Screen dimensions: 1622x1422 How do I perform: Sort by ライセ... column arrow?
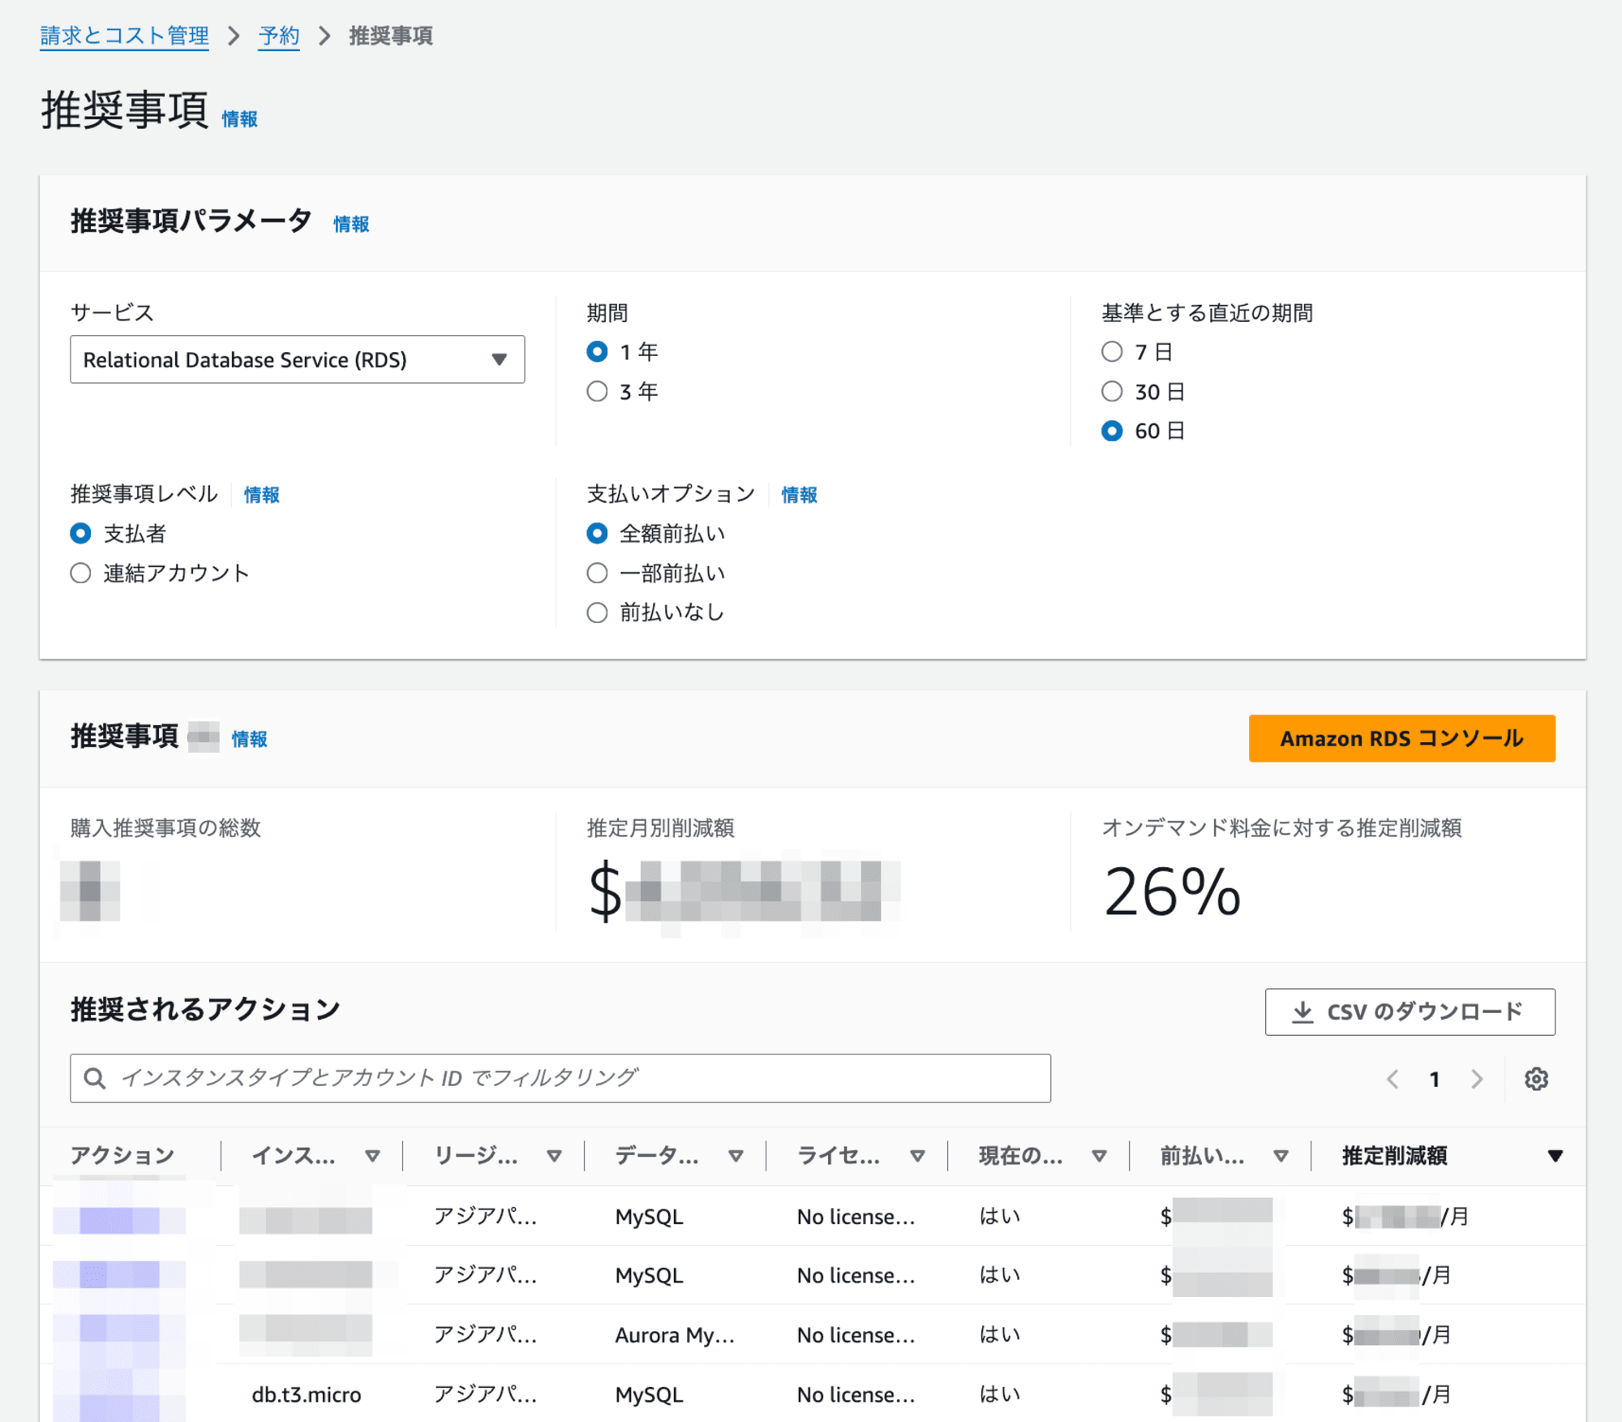pos(917,1156)
